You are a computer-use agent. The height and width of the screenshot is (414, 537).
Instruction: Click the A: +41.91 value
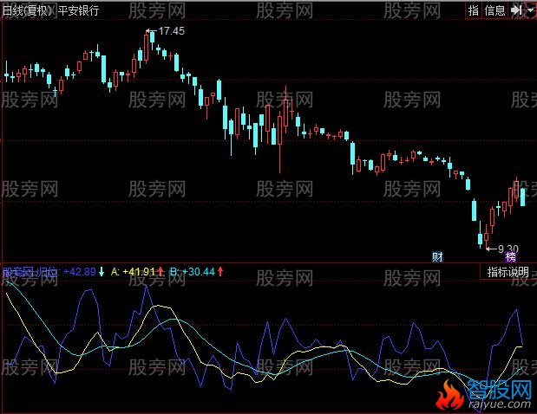pyautogui.click(x=134, y=272)
